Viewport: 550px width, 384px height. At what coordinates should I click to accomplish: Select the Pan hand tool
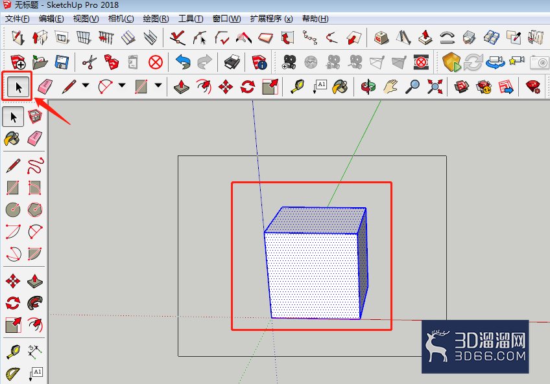click(x=390, y=87)
